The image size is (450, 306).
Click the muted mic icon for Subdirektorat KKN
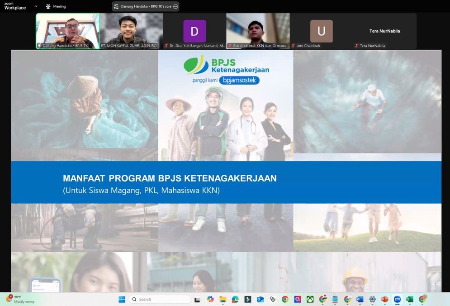pos(230,45)
